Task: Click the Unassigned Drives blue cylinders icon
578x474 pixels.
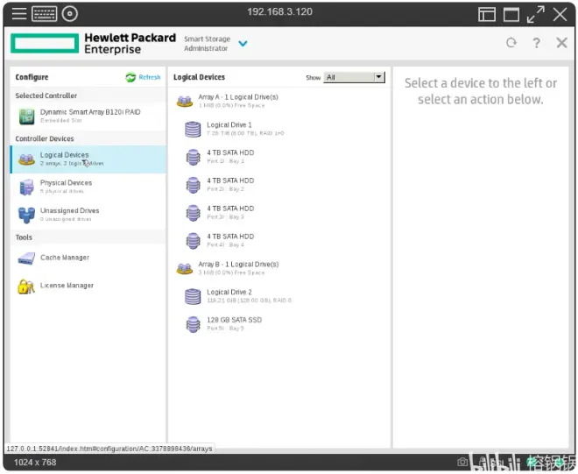Action: click(26, 215)
